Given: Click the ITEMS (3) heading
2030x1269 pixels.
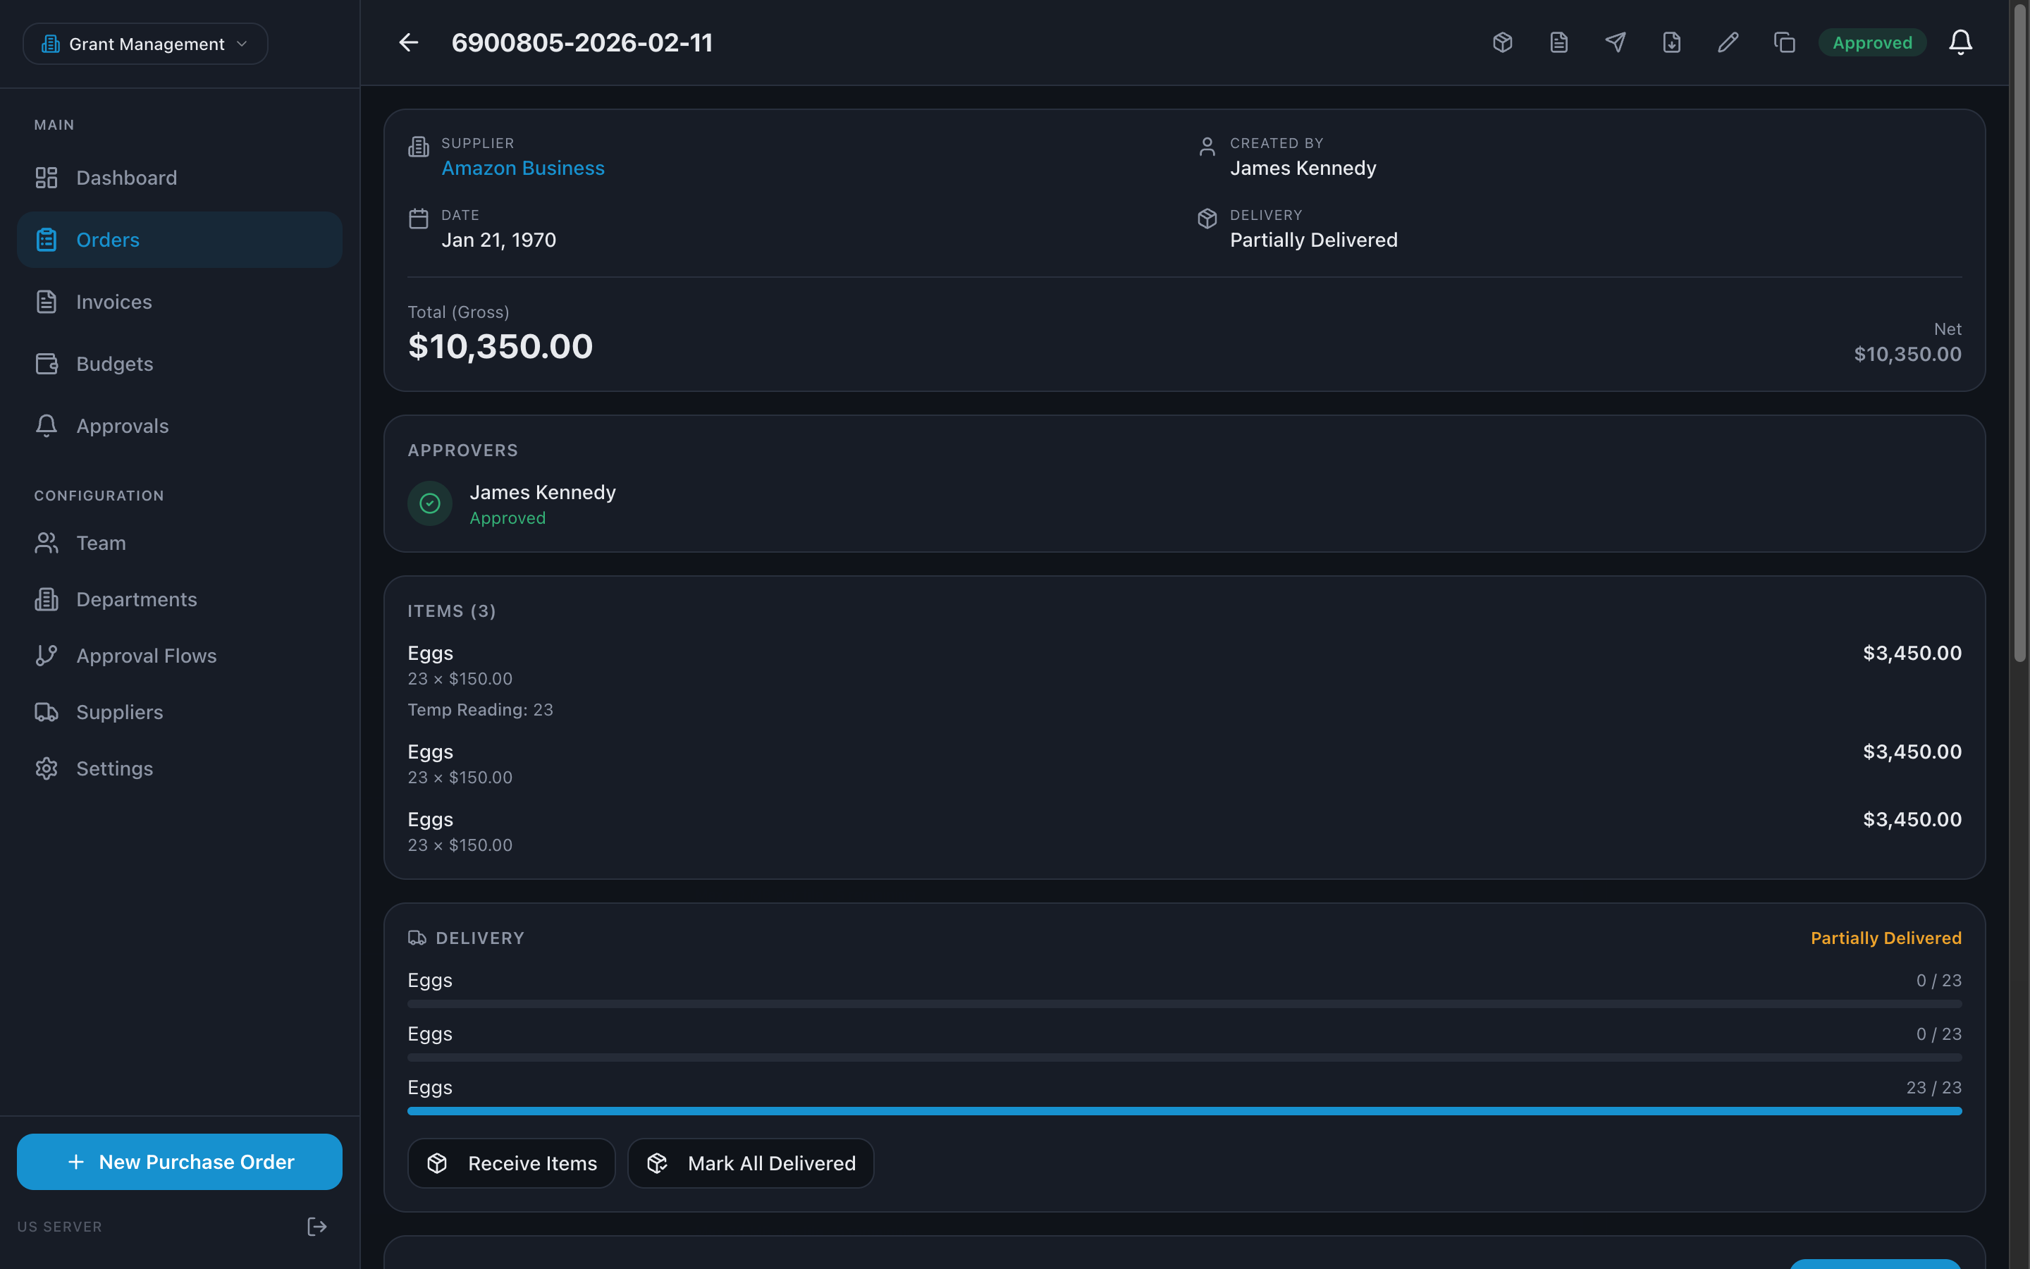Looking at the screenshot, I should pyautogui.click(x=451, y=611).
